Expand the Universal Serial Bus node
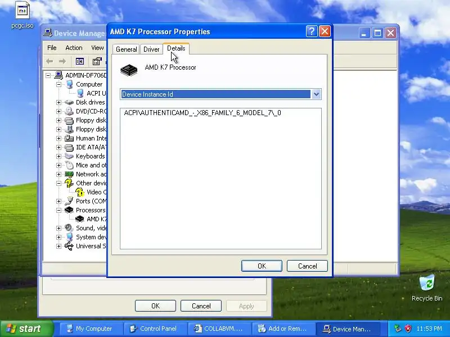The image size is (450, 337). (x=59, y=246)
